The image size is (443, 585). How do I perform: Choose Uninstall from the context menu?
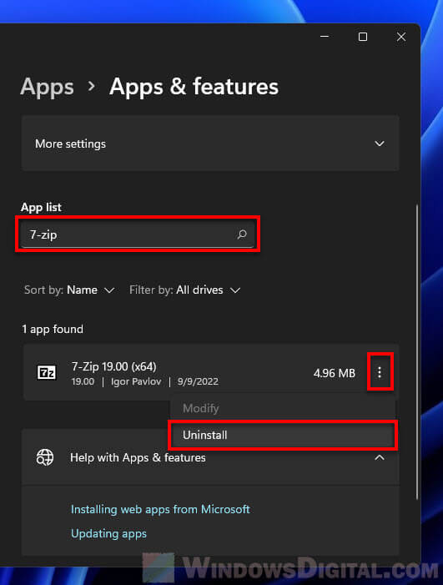coord(283,435)
